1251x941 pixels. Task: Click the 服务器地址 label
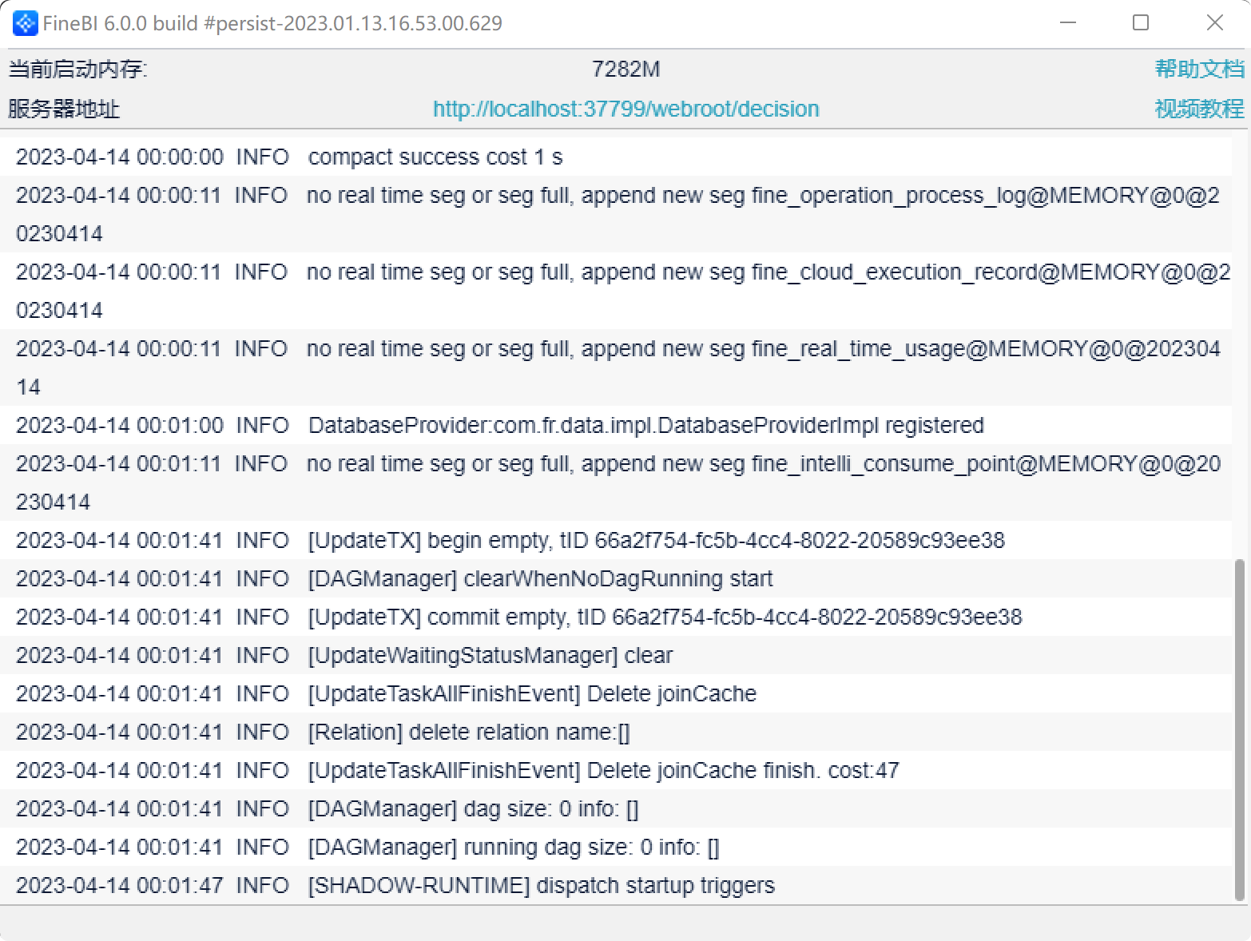tap(64, 109)
